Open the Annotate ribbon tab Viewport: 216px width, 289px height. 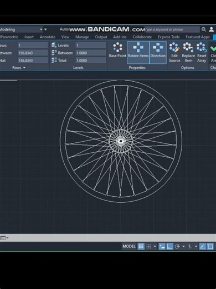coord(48,37)
